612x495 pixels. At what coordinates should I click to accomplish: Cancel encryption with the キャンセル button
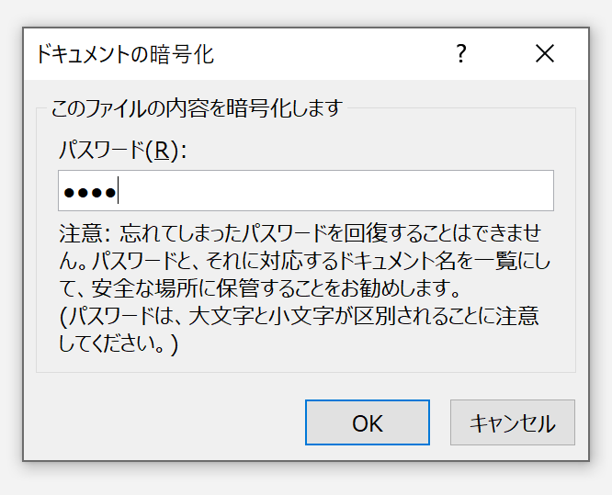coord(513,422)
